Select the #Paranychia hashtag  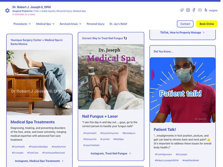pos(90,139)
